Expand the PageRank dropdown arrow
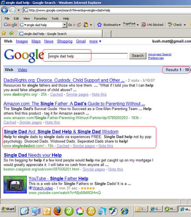This screenshot has height=217, width=191. pyautogui.click(x=138, y=25)
